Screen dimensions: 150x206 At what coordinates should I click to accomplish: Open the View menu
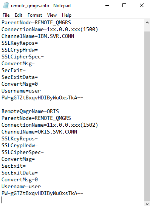pyautogui.click(x=52, y=15)
